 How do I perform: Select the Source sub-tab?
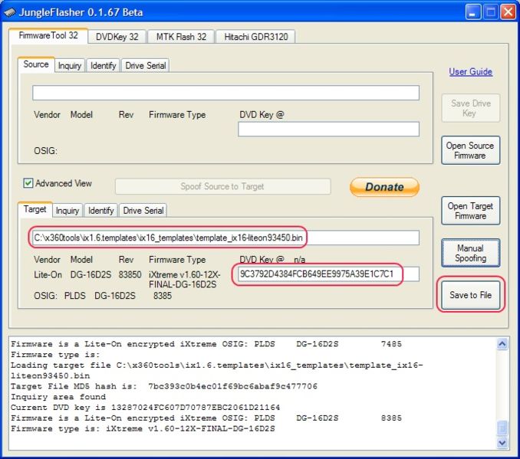[x=36, y=64]
